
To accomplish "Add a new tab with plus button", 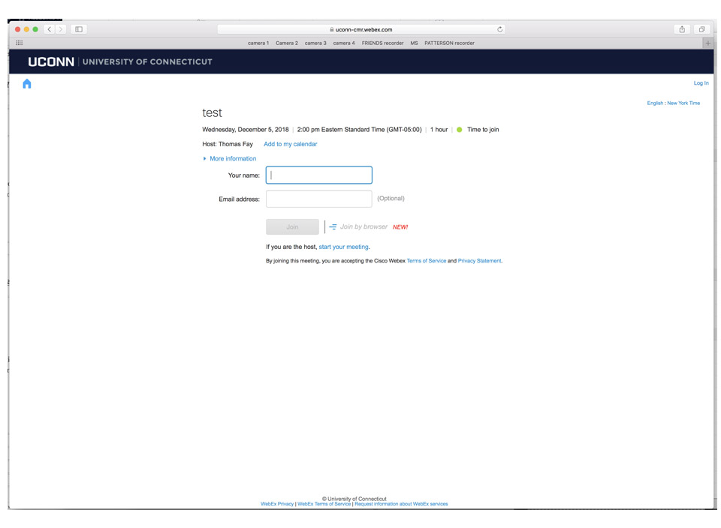I will point(707,43).
